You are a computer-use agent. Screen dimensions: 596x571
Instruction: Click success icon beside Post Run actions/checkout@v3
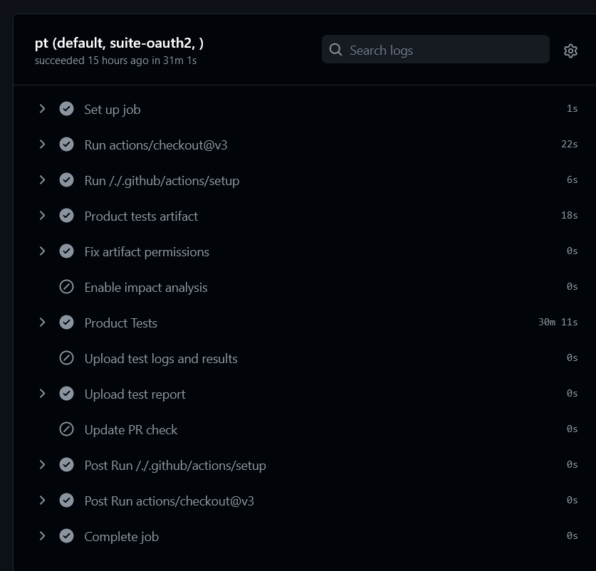[66, 501]
